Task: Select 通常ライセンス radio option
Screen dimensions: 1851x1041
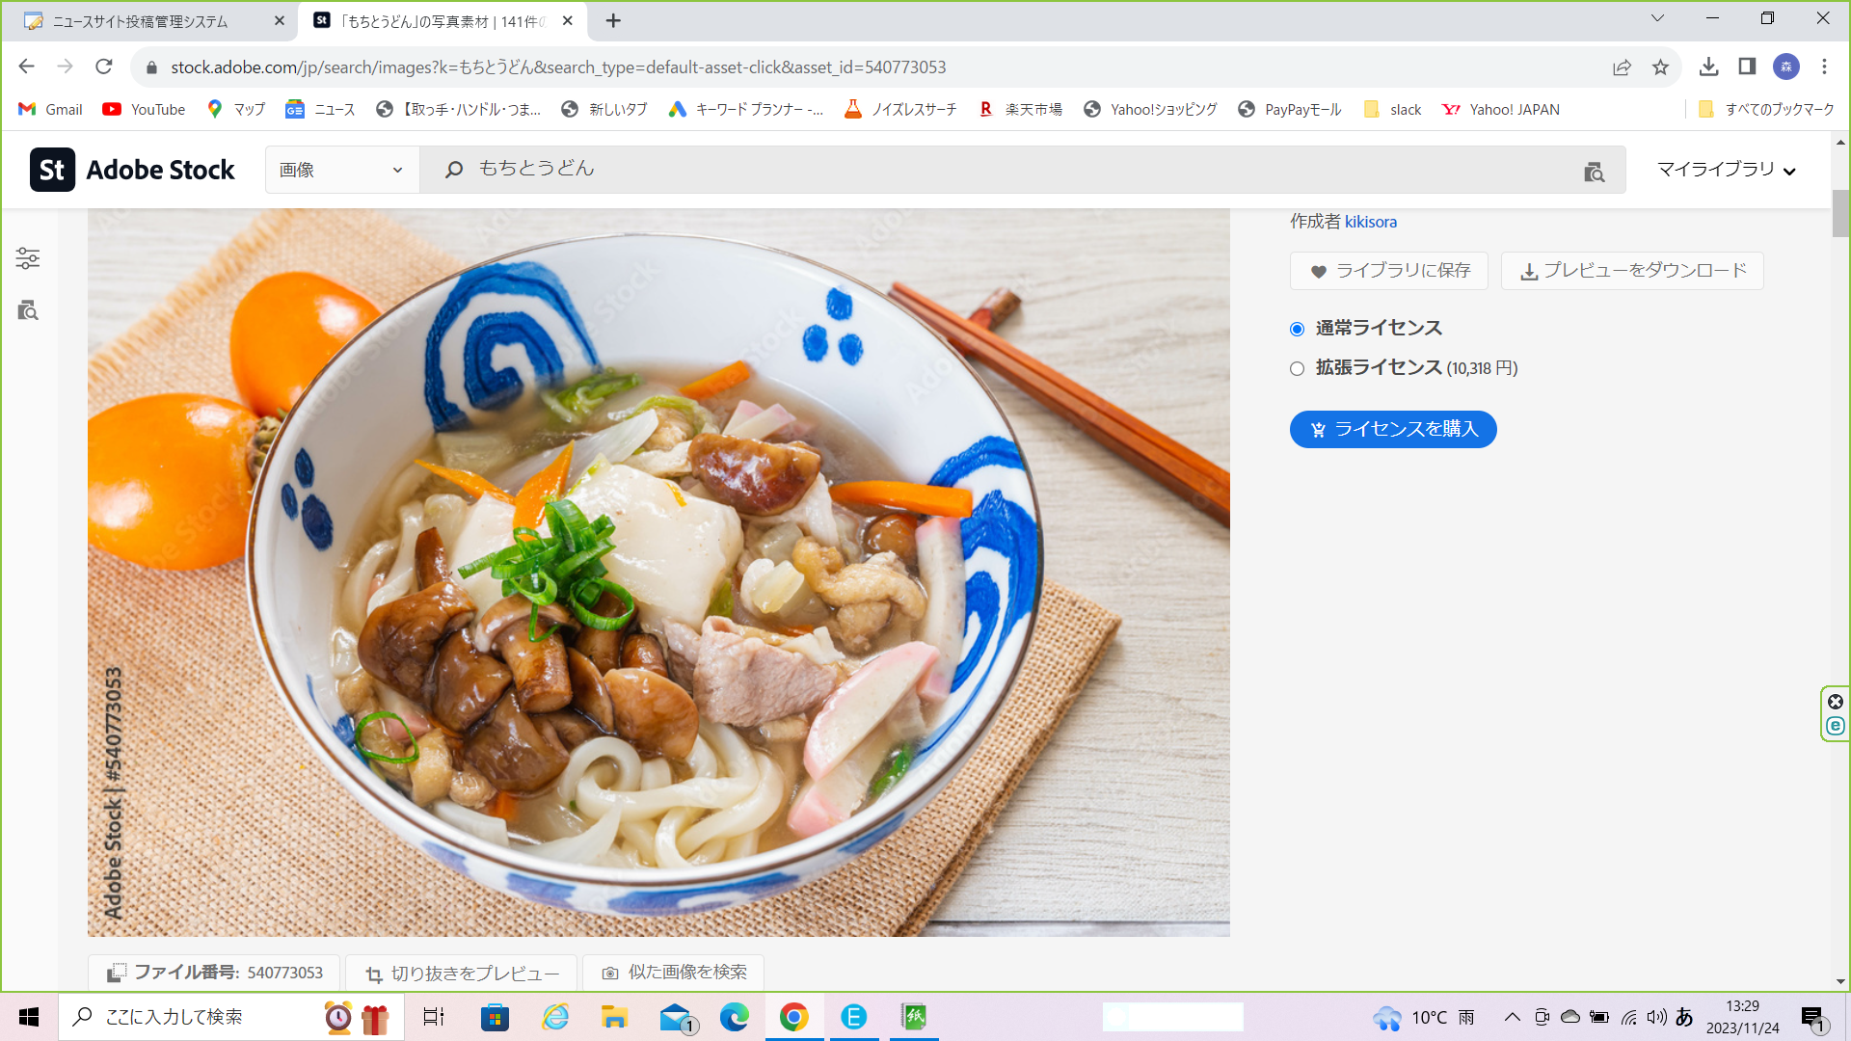Action: tap(1297, 330)
